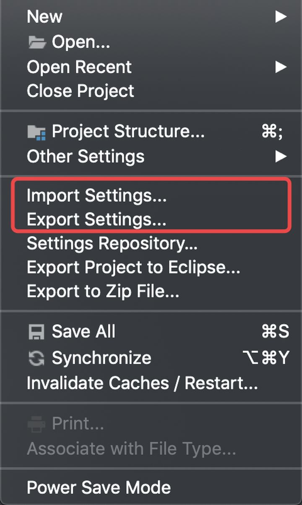The height and width of the screenshot is (505, 302).
Task: Expand the New submenu arrow
Action: 281,17
